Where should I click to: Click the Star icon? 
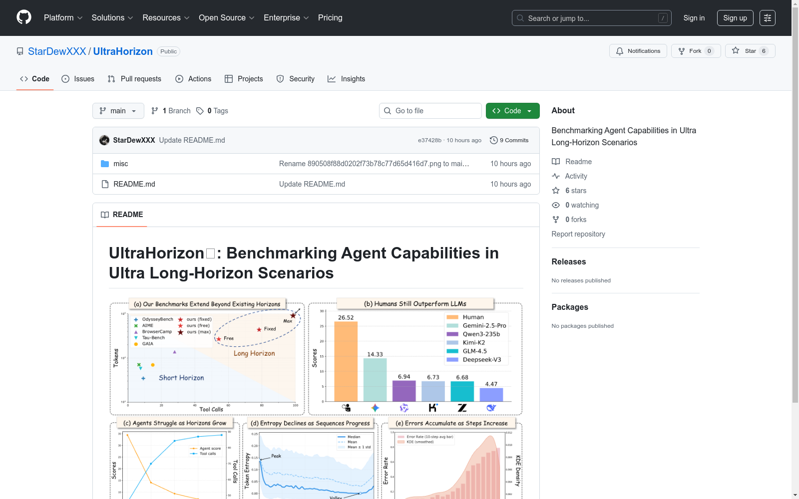coord(736,50)
